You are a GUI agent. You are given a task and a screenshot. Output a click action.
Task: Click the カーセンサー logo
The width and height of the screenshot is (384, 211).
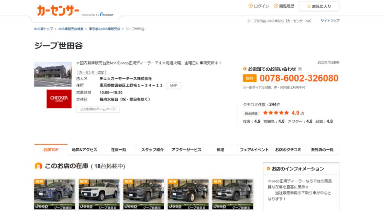point(58,11)
